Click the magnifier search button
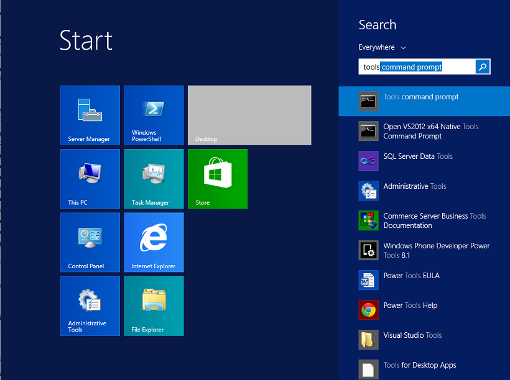The width and height of the screenshot is (510, 380). (483, 66)
